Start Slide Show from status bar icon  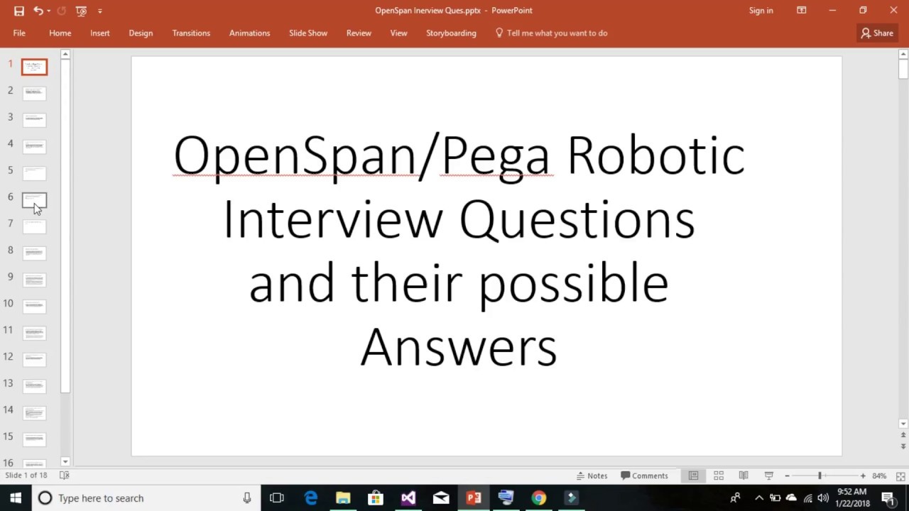coord(768,476)
